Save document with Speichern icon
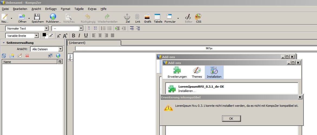This screenshot has height=135, width=317. tap(37, 17)
